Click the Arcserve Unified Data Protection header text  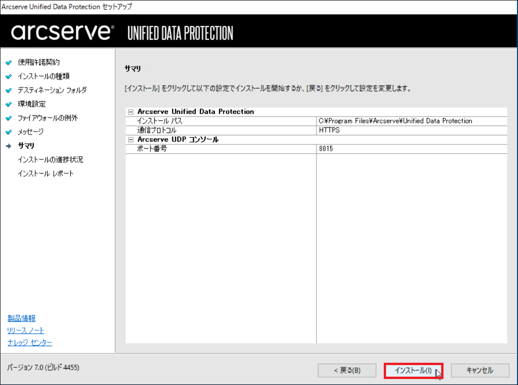[195, 112]
